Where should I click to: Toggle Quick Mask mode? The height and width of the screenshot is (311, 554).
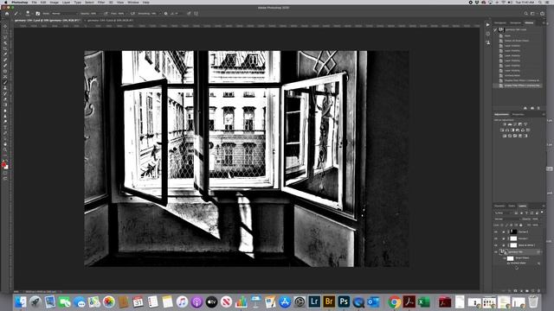pyautogui.click(x=5, y=173)
